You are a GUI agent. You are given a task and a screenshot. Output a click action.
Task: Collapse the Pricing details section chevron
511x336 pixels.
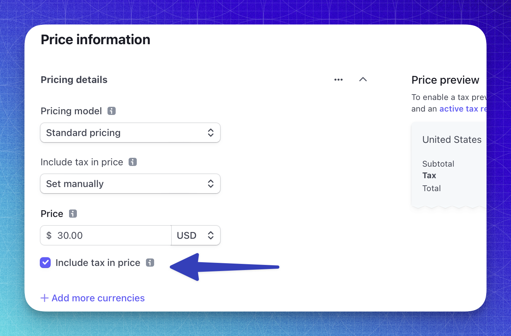point(363,79)
